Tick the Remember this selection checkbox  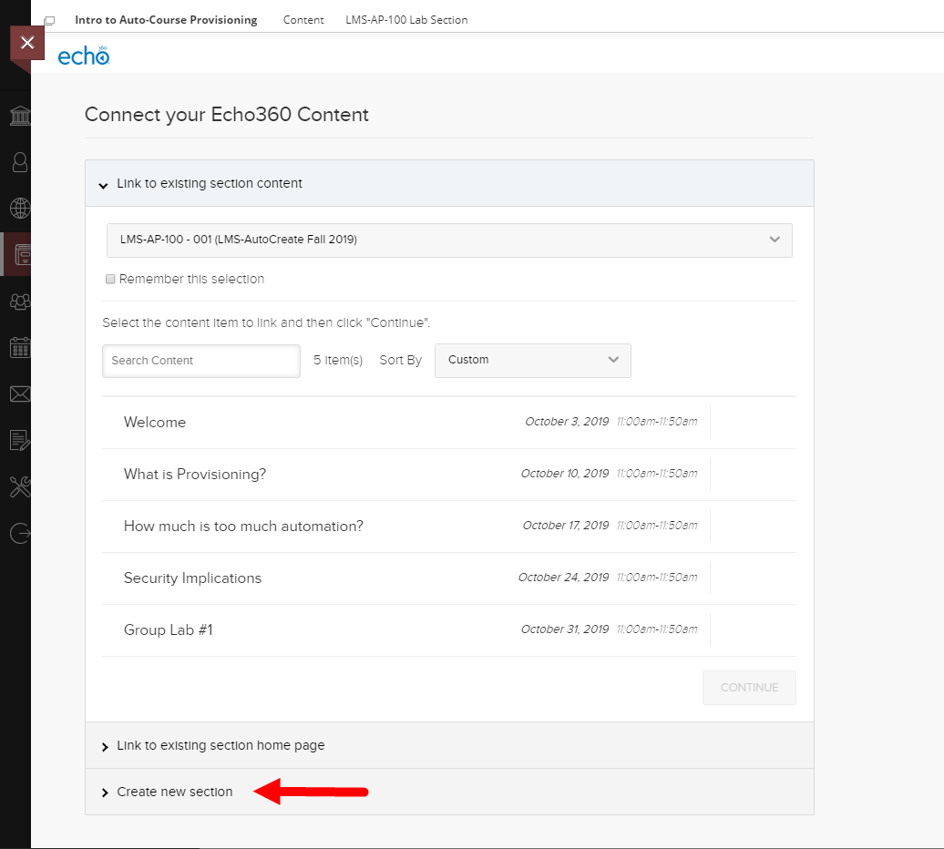click(110, 279)
